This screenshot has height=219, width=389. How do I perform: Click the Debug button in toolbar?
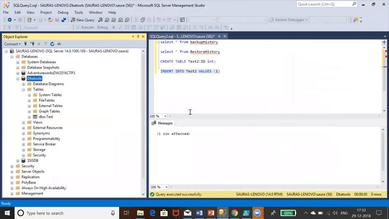click(x=103, y=27)
